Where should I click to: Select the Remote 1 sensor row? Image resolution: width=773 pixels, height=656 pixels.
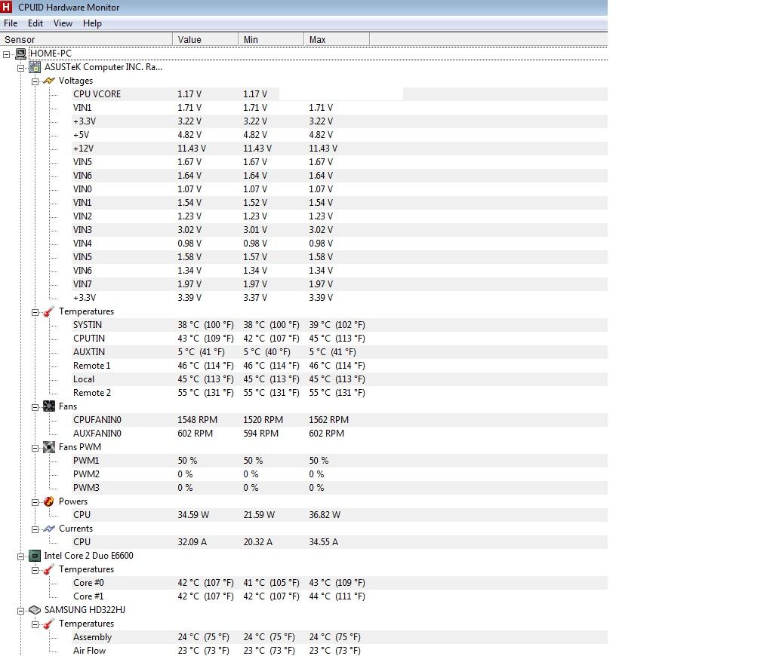click(x=340, y=366)
